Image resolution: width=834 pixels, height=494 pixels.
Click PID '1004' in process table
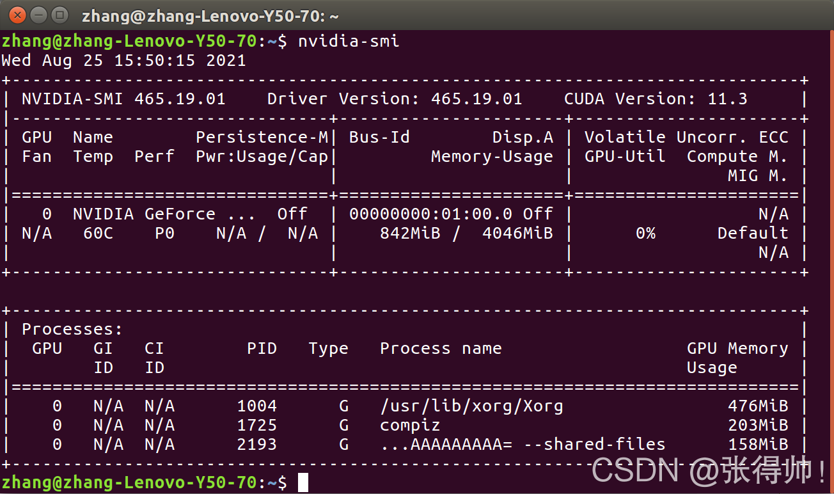click(x=256, y=406)
